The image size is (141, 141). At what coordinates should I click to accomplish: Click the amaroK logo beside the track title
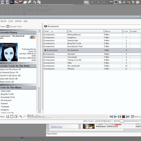(x=32, y=37)
